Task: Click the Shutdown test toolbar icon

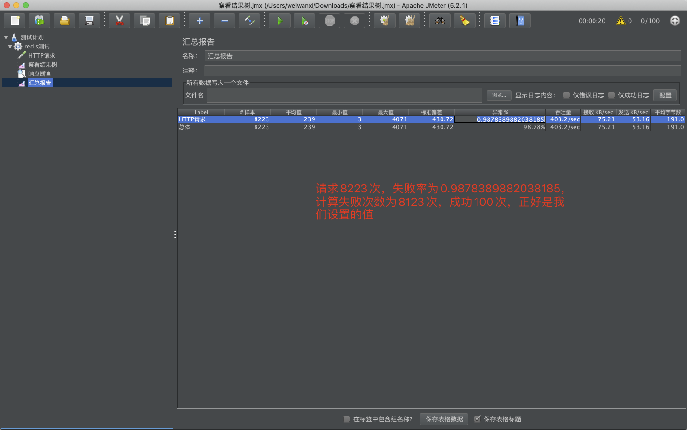Action: click(x=355, y=21)
